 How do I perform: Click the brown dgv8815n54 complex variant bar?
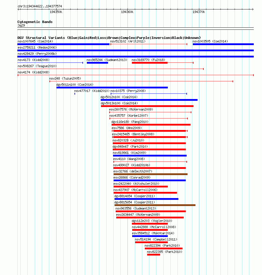click(x=155, y=205)
